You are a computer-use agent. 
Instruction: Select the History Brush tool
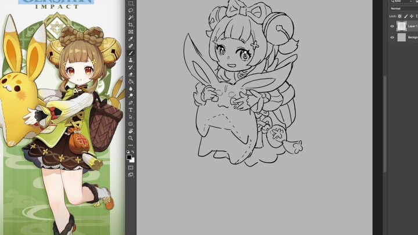point(131,67)
